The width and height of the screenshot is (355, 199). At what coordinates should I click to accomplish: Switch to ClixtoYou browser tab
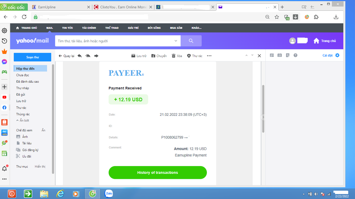click(123, 7)
